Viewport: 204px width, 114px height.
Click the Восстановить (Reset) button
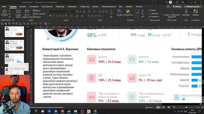pyautogui.click(x=39, y=14)
